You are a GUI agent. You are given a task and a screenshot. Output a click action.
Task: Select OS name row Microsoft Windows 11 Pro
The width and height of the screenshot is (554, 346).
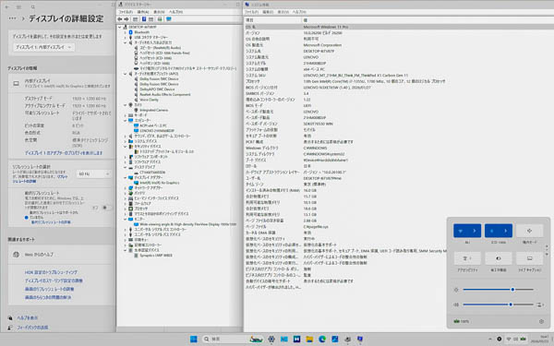(x=399, y=27)
